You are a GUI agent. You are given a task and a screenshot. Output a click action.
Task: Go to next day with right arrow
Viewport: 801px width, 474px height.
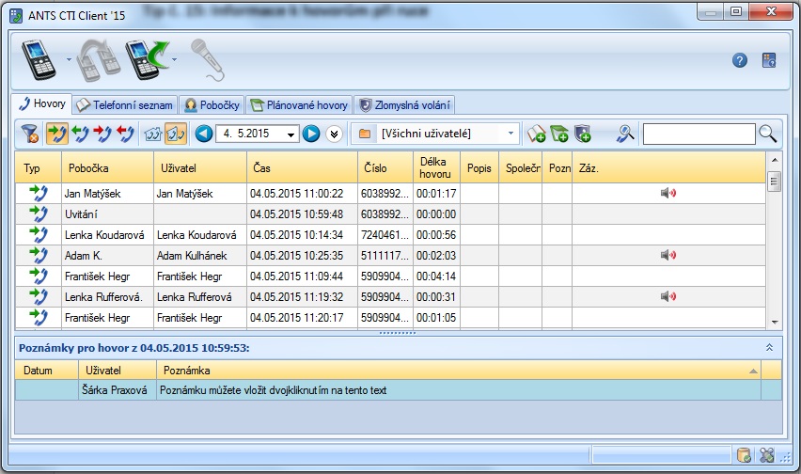pyautogui.click(x=311, y=134)
